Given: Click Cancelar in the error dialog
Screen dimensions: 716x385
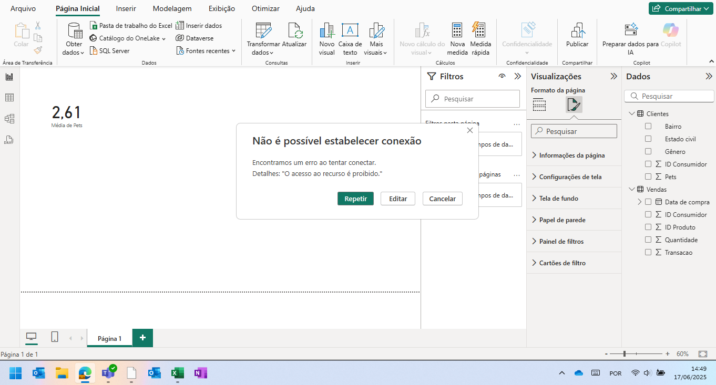Looking at the screenshot, I should pos(443,199).
